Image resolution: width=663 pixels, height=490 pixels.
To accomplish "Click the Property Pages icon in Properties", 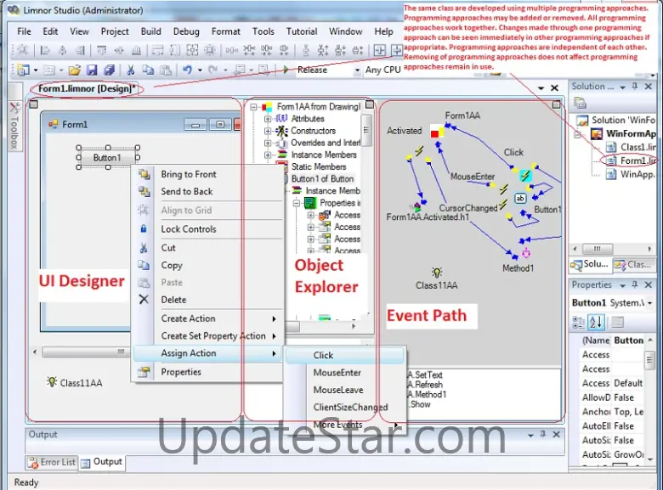I will [x=618, y=323].
